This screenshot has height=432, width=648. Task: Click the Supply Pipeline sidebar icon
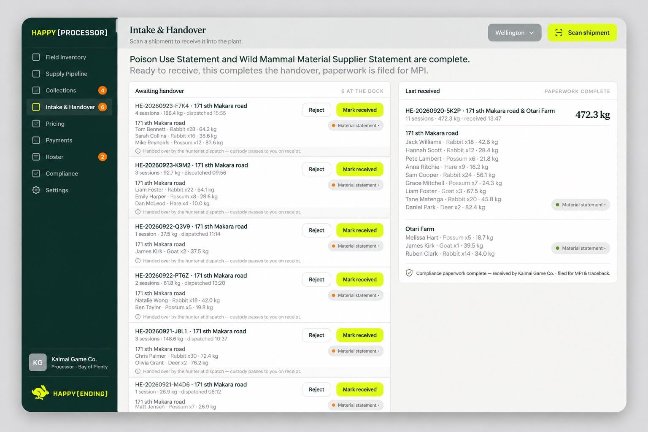[x=36, y=74]
